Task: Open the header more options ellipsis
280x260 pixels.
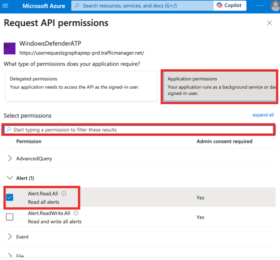Action: (x=260, y=6)
